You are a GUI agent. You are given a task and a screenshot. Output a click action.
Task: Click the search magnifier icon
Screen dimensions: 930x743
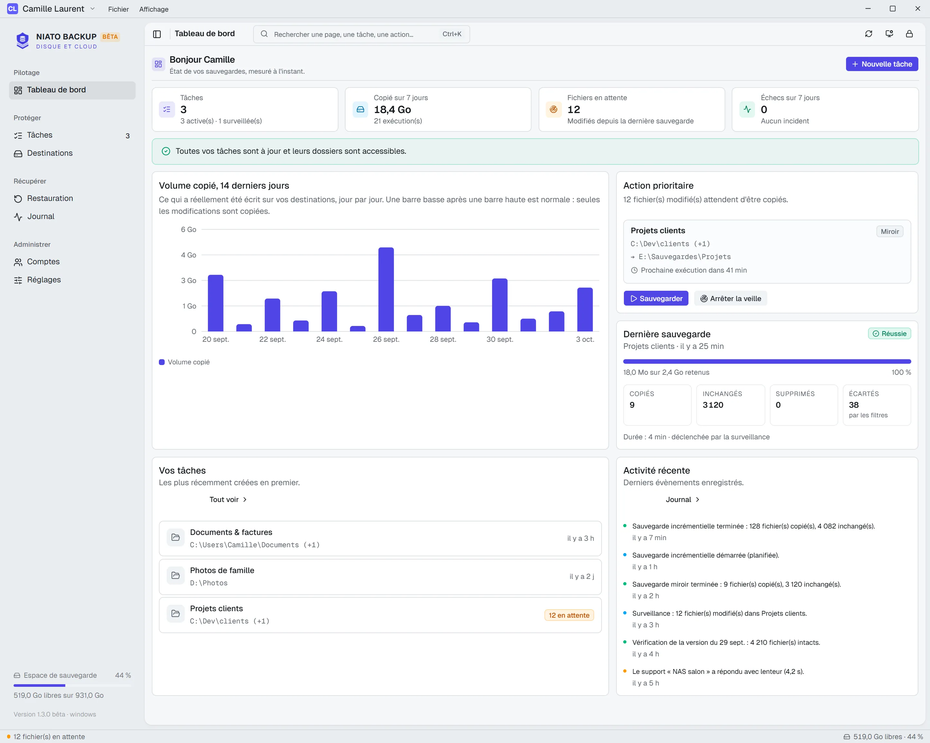pos(264,34)
